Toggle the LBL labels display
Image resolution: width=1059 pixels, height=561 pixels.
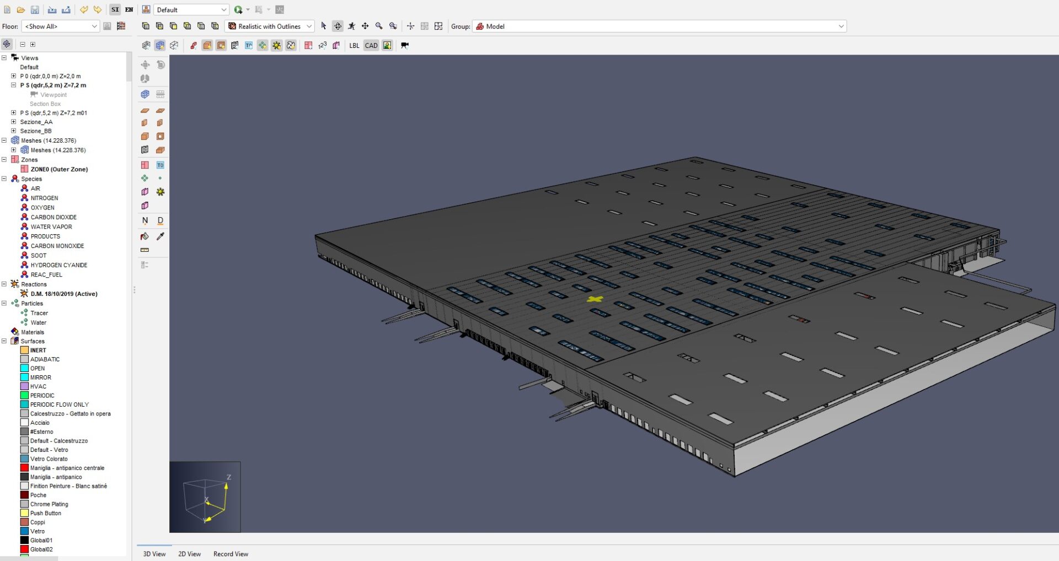pos(354,46)
